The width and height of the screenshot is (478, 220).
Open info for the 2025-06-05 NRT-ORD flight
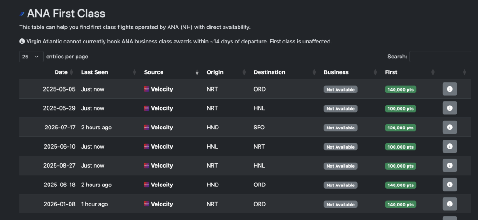click(x=450, y=89)
